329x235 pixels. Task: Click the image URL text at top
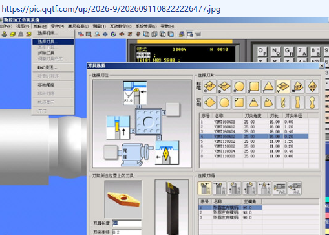pos(111,9)
